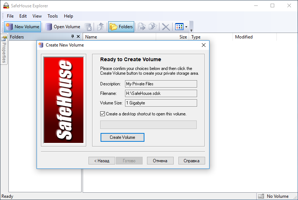Click the Description field My Private Files

pyautogui.click(x=161, y=84)
